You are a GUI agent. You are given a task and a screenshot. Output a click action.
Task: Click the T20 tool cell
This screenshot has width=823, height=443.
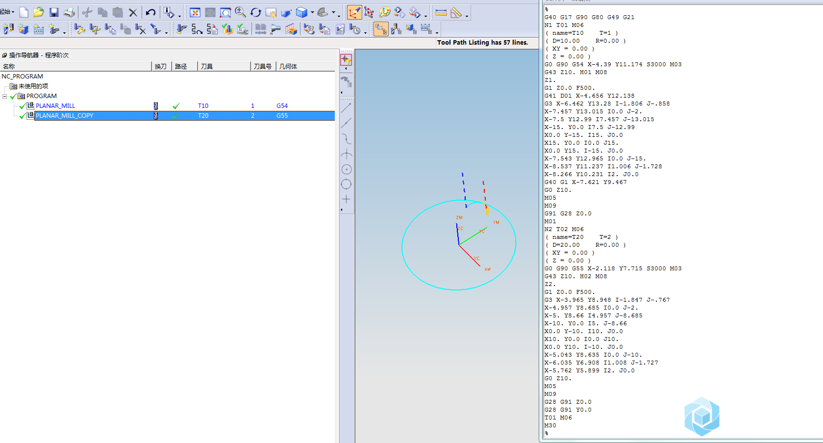tap(203, 116)
